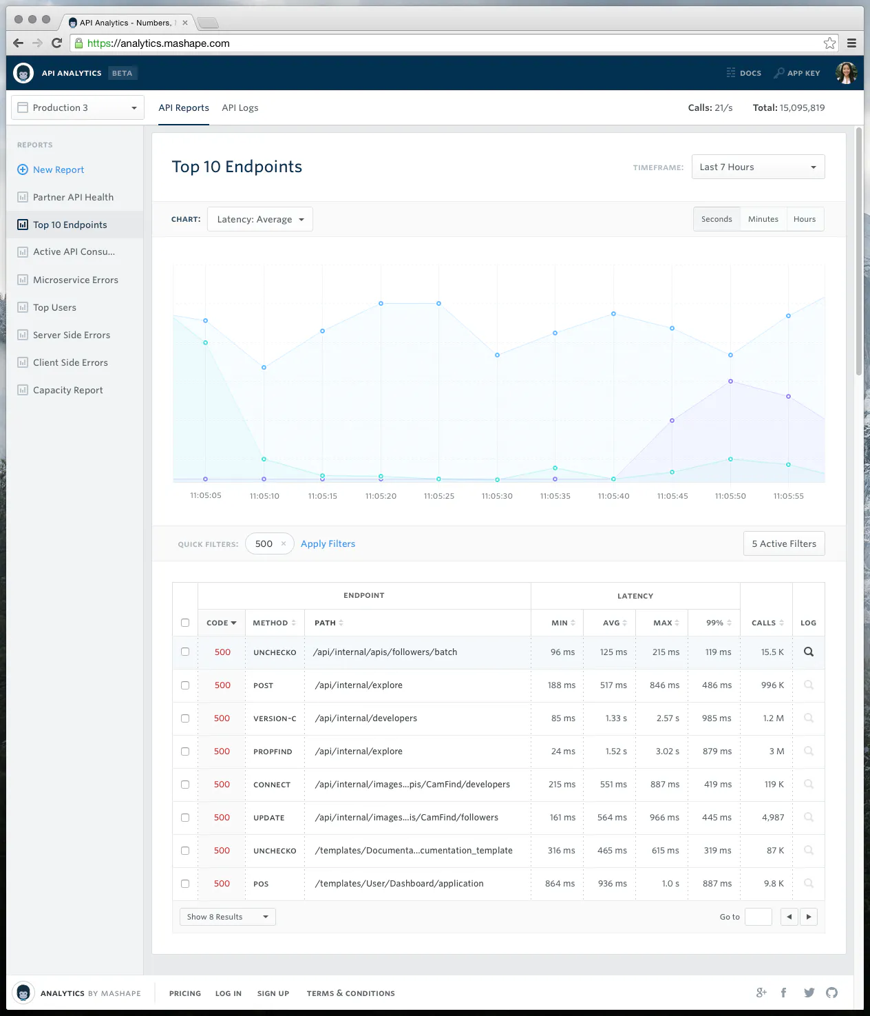Click the Client Side Errors report icon
The width and height of the screenshot is (870, 1016).
23,362
